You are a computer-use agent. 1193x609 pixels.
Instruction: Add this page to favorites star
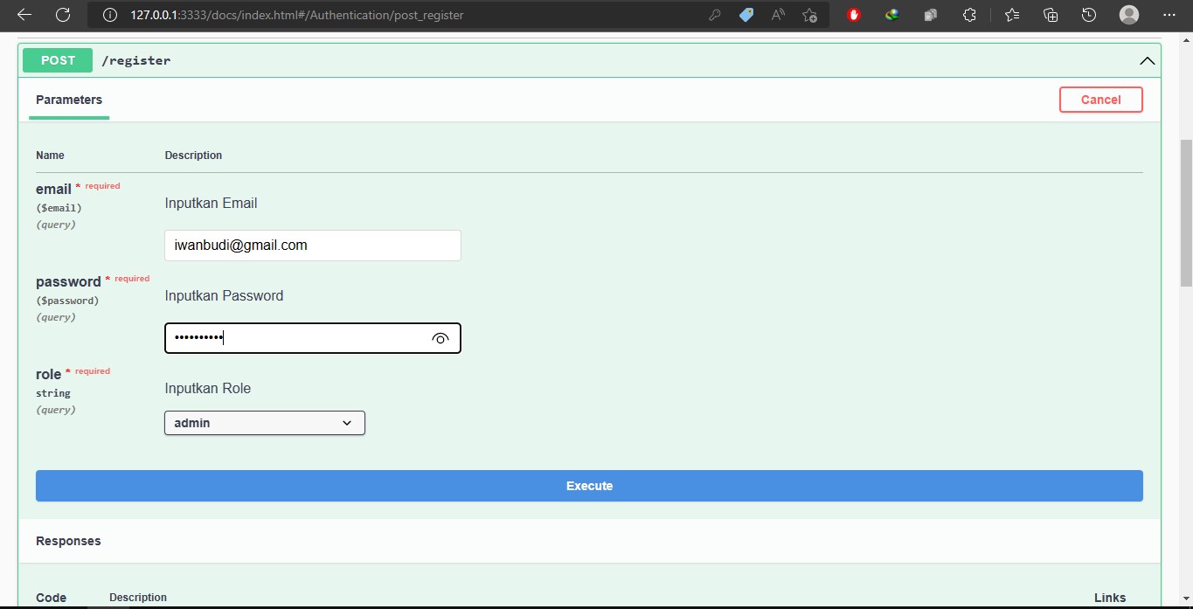pyautogui.click(x=810, y=15)
